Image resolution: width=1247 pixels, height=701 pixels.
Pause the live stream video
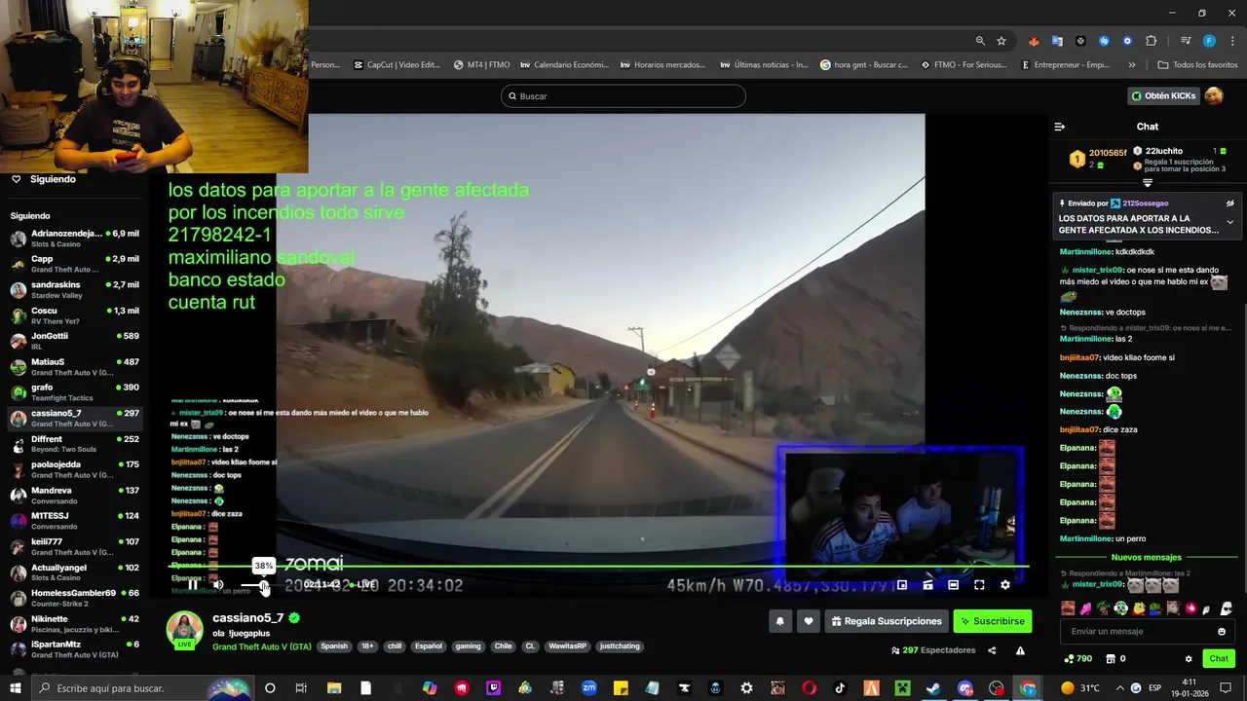pos(193,585)
